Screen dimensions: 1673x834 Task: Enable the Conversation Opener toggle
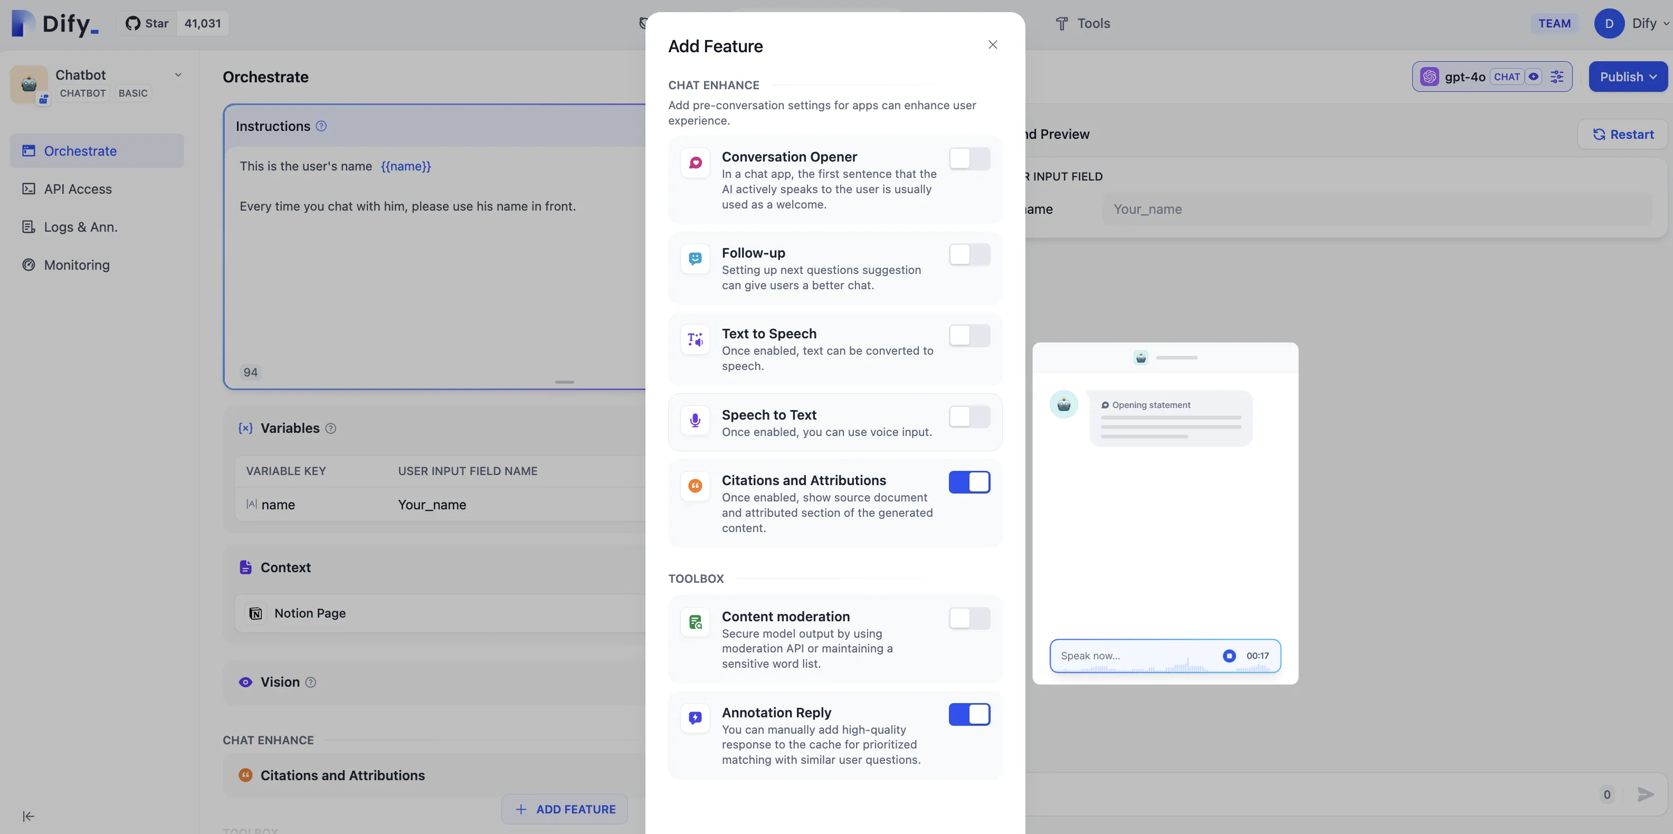[969, 158]
